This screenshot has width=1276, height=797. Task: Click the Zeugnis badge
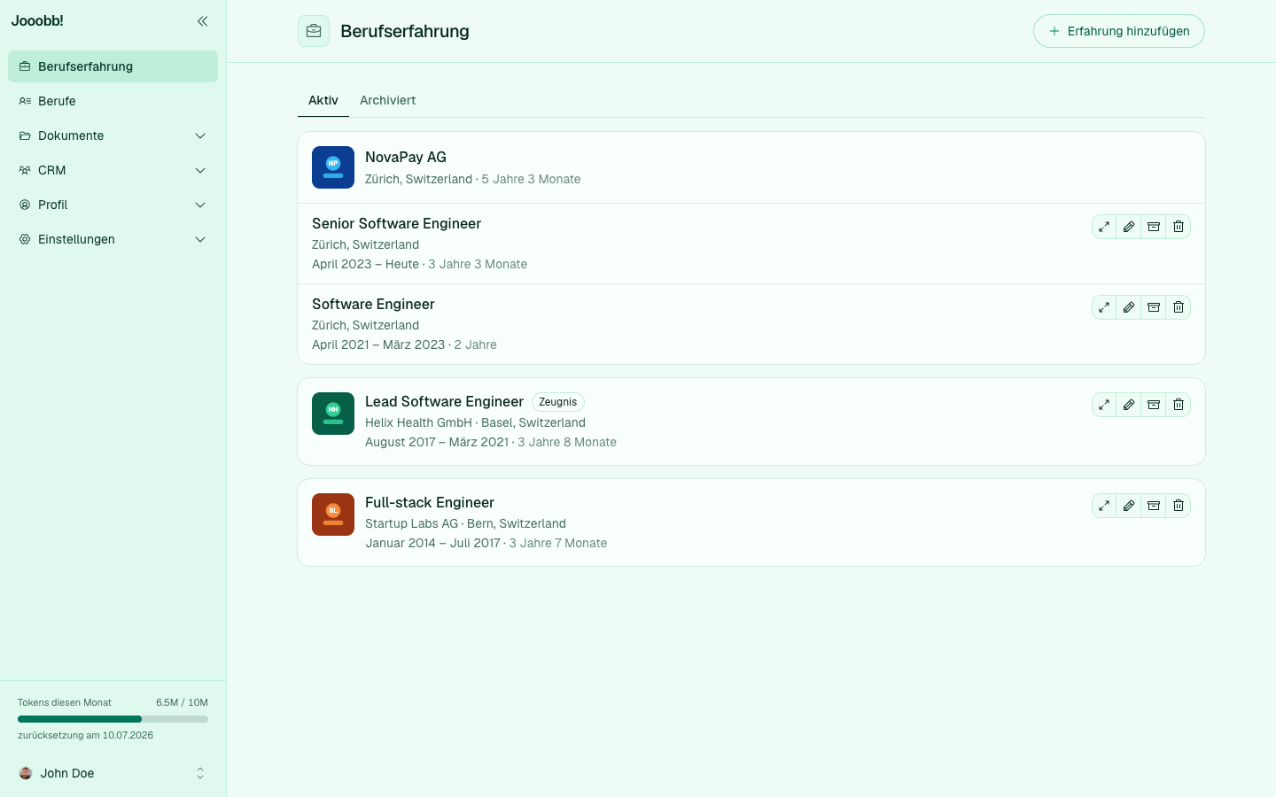pos(558,402)
